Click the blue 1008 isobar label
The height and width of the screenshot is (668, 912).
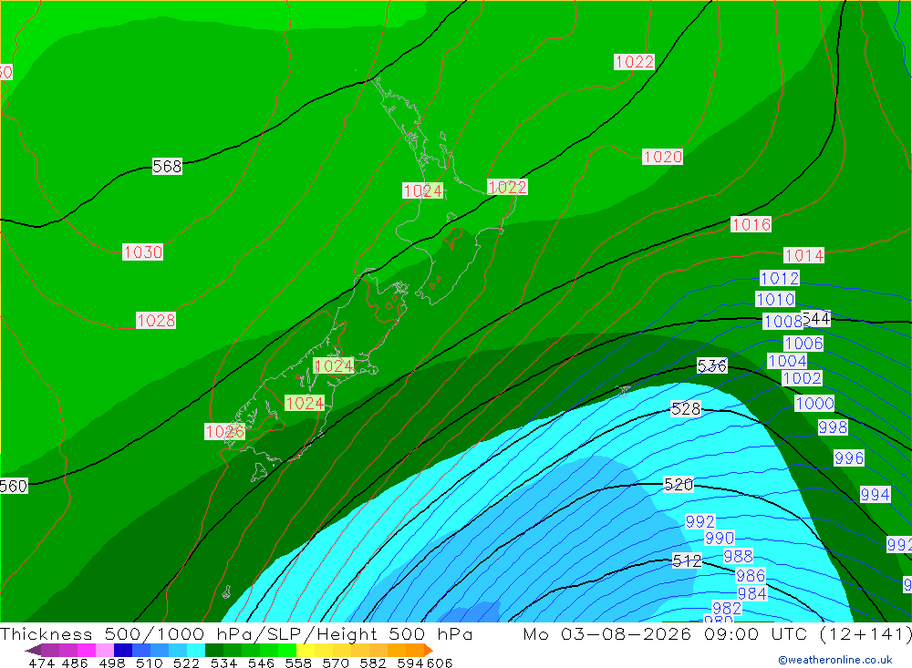(782, 322)
